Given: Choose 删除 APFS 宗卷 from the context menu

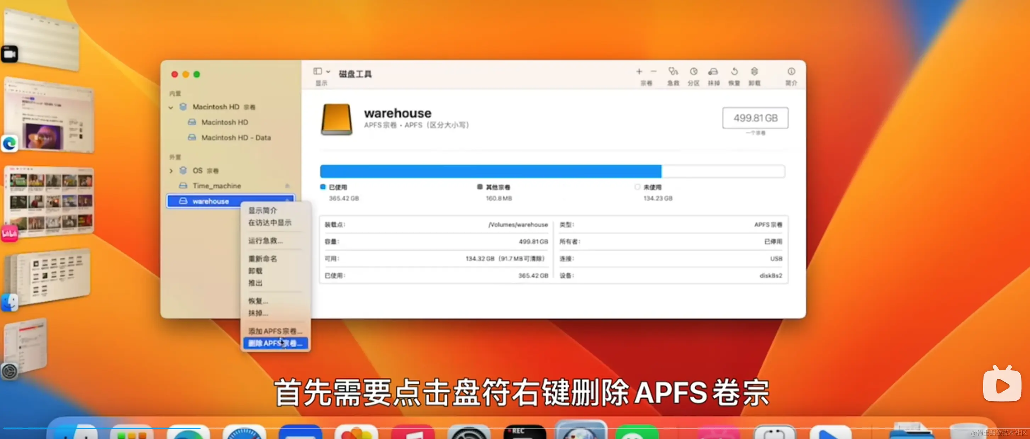Looking at the screenshot, I should (275, 343).
